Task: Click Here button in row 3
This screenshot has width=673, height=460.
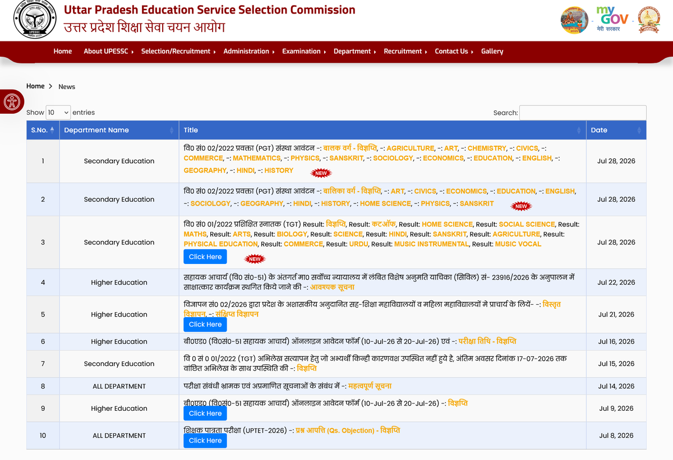Action: pyautogui.click(x=205, y=257)
